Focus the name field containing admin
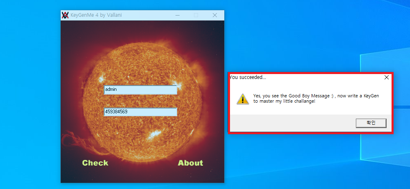 (140, 90)
